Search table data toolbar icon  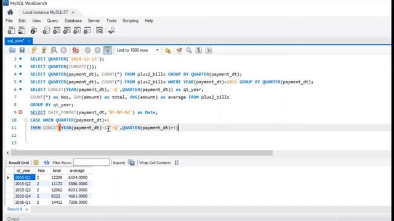click(x=100, y=30)
